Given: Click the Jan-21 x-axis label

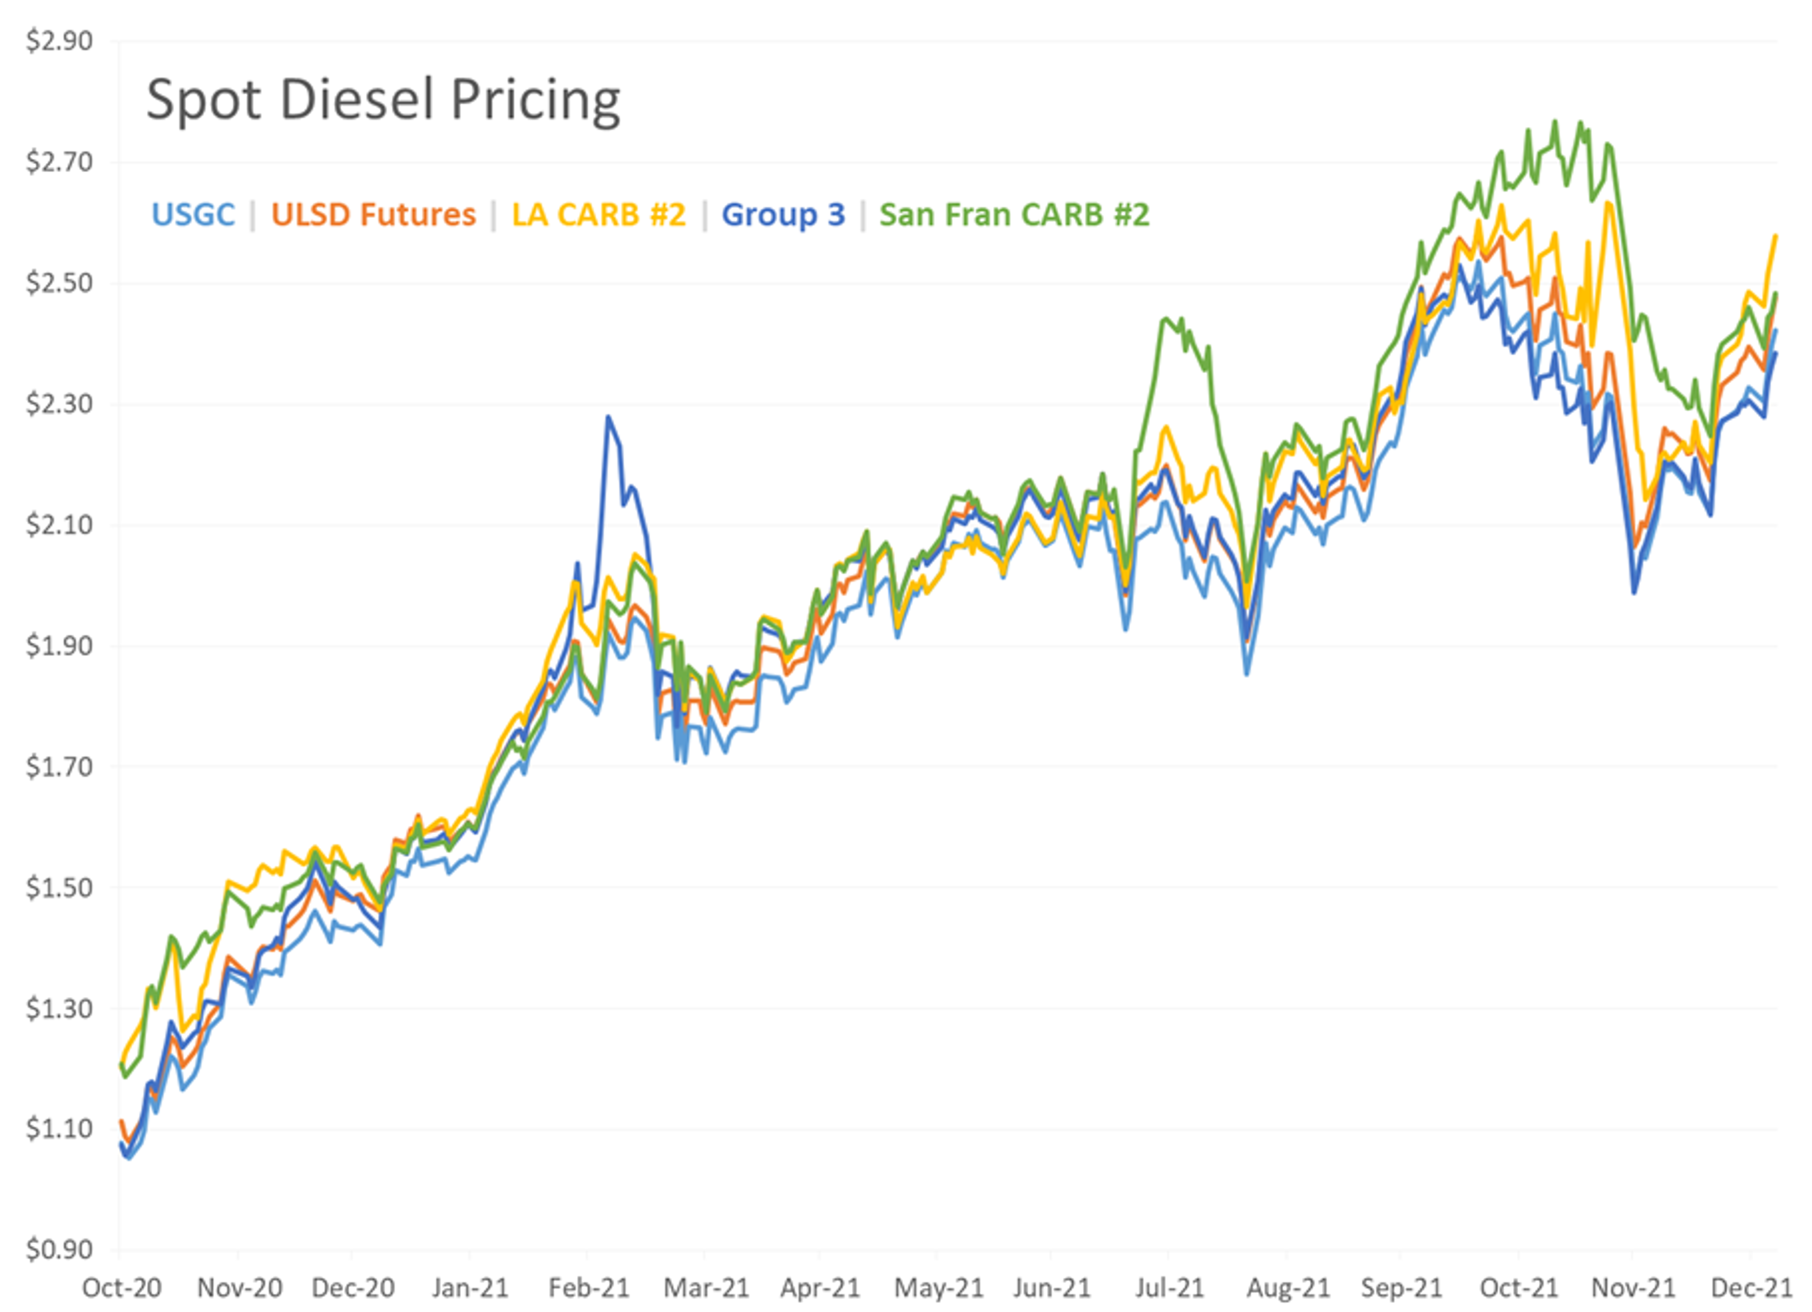Looking at the screenshot, I should click(470, 1287).
